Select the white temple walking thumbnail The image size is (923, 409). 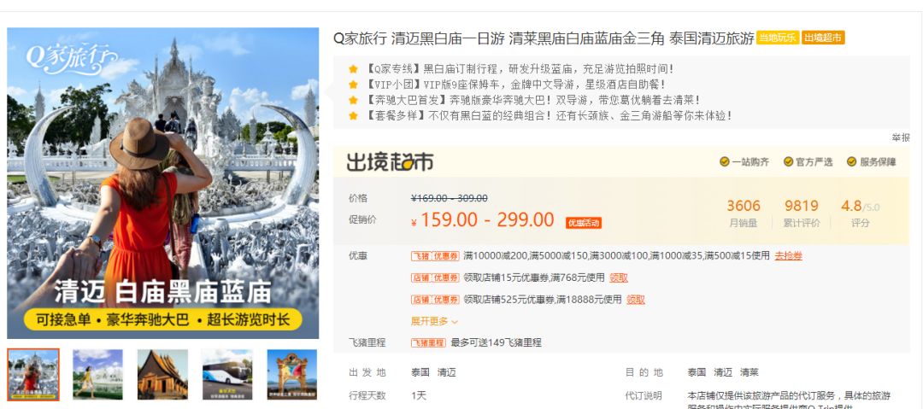97,374
